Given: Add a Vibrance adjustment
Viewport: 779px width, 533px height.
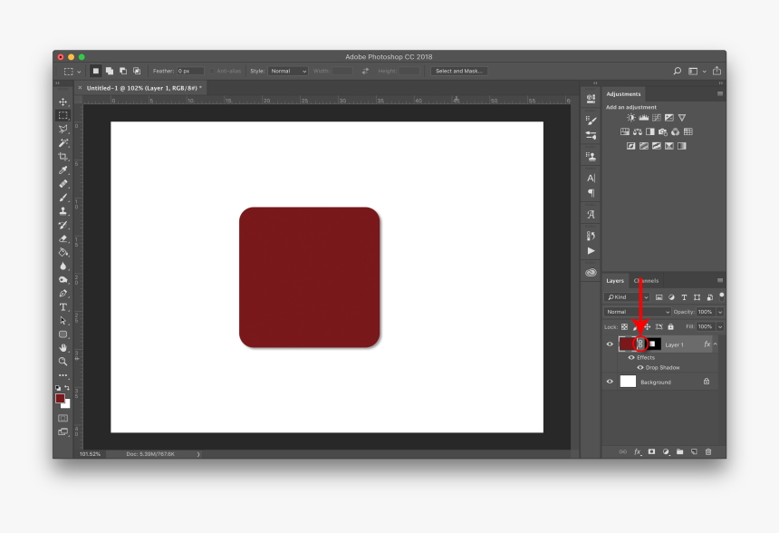Looking at the screenshot, I should coord(682,118).
